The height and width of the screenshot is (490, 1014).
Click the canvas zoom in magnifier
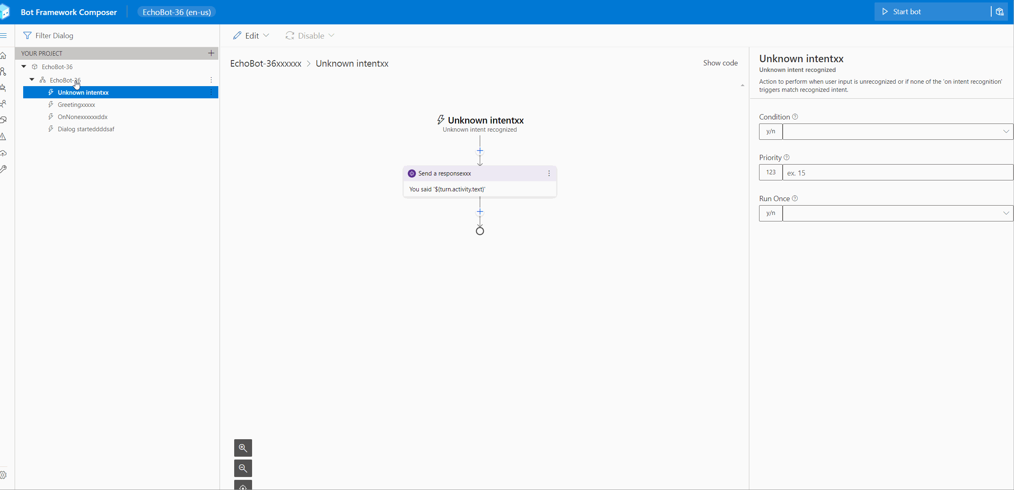pos(243,448)
